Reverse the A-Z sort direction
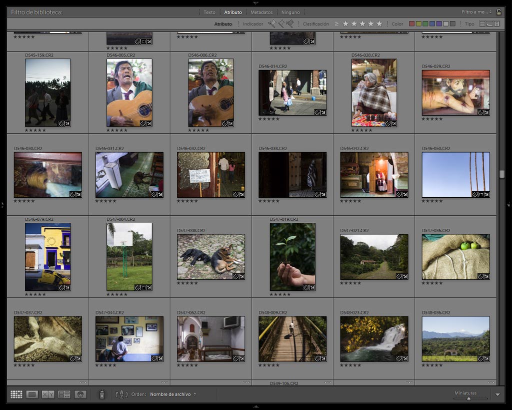The width and height of the screenshot is (512, 410). click(121, 394)
